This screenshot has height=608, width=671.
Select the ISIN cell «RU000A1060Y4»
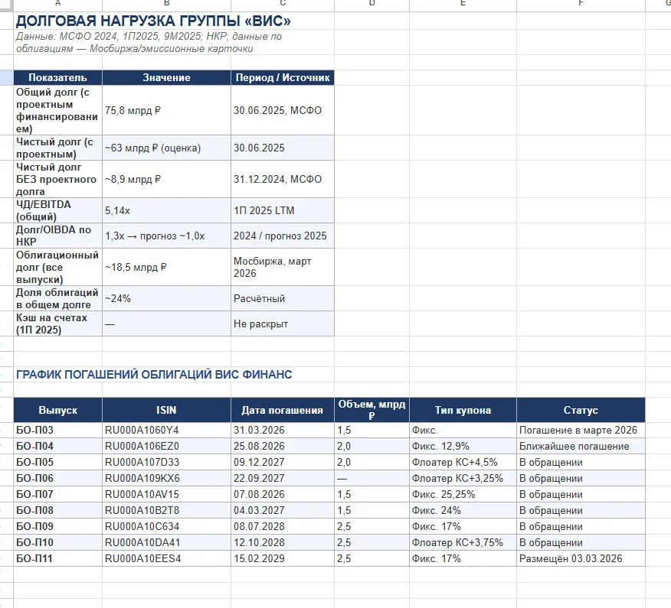click(166, 430)
